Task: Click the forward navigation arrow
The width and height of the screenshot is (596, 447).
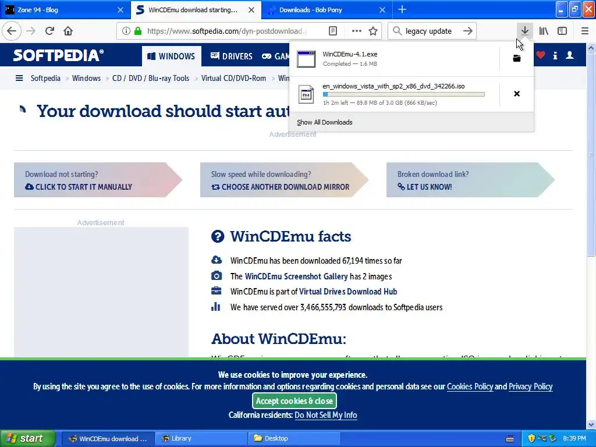Action: pos(31,31)
